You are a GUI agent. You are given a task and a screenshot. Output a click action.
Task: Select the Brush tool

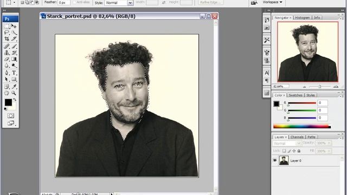pyautogui.click(x=14, y=46)
